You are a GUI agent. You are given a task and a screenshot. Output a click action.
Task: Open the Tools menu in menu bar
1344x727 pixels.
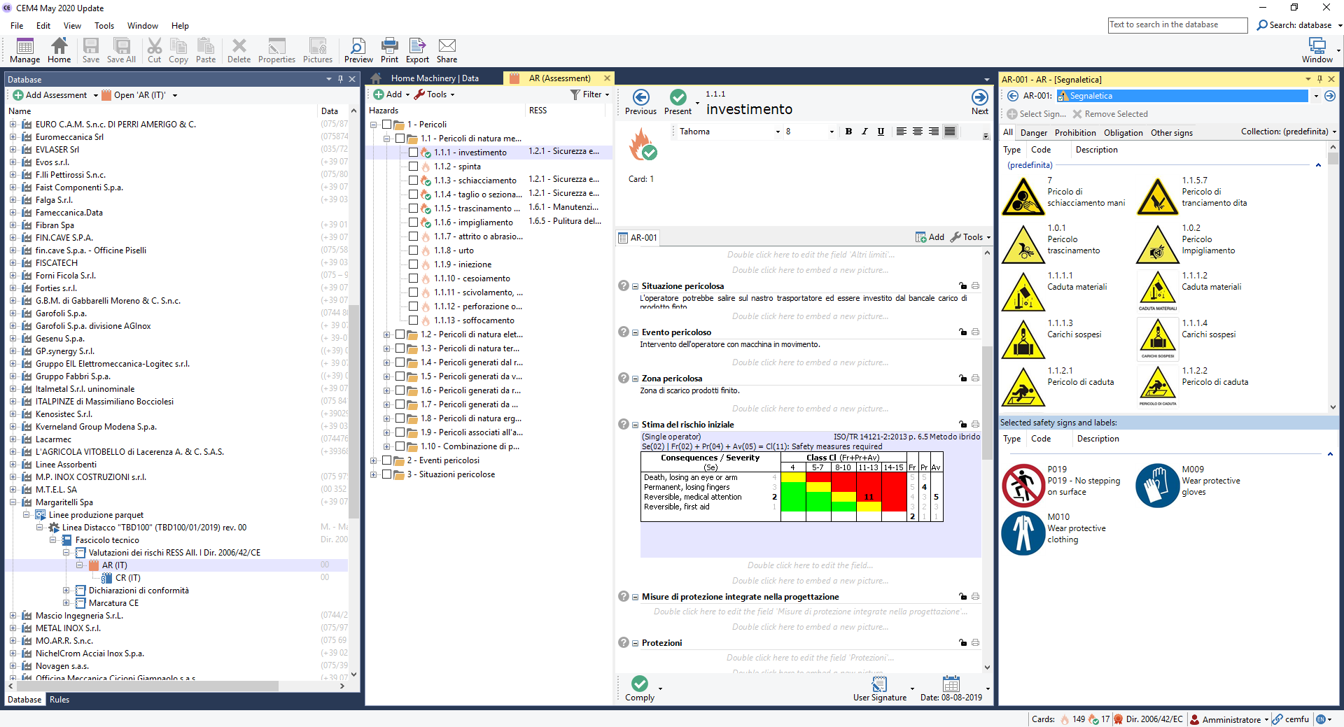click(104, 26)
